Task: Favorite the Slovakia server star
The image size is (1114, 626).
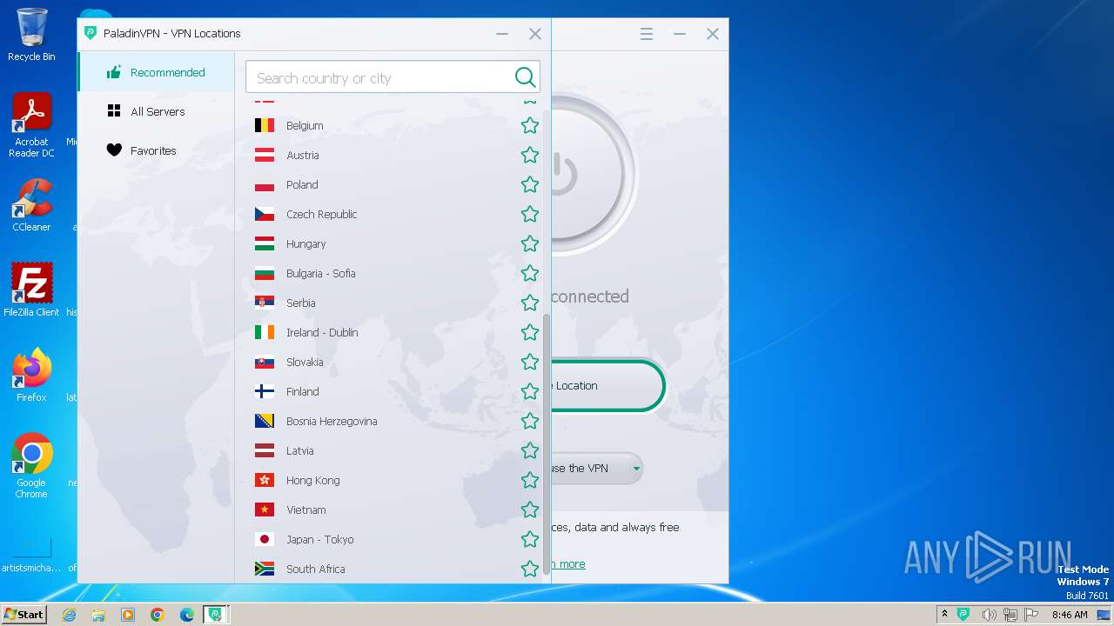Action: click(529, 362)
